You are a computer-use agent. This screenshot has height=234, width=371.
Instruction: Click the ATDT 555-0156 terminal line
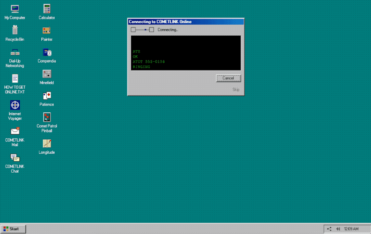click(x=149, y=62)
